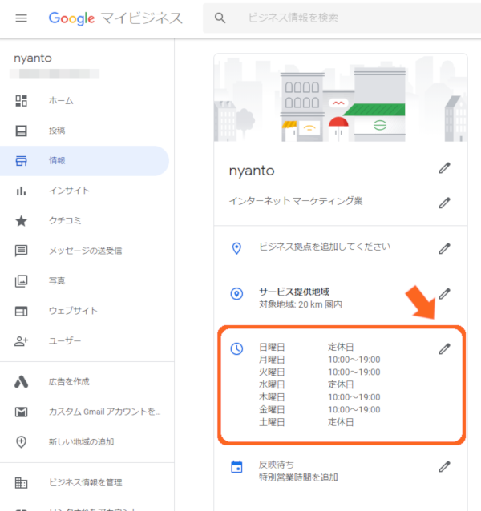The height and width of the screenshot is (511, 481).
Task: Open the インサイト menu item
Action: coord(84,191)
